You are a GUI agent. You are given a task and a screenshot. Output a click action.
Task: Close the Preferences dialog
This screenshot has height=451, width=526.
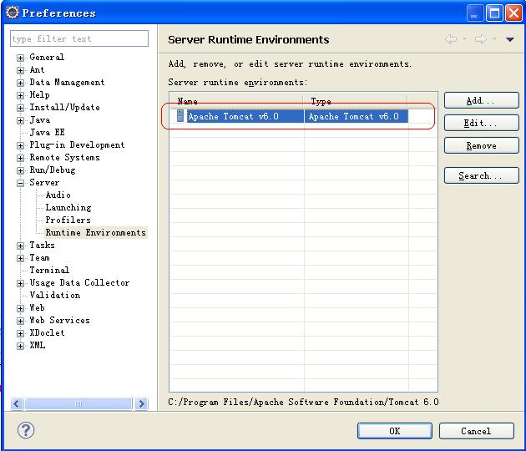click(x=513, y=13)
